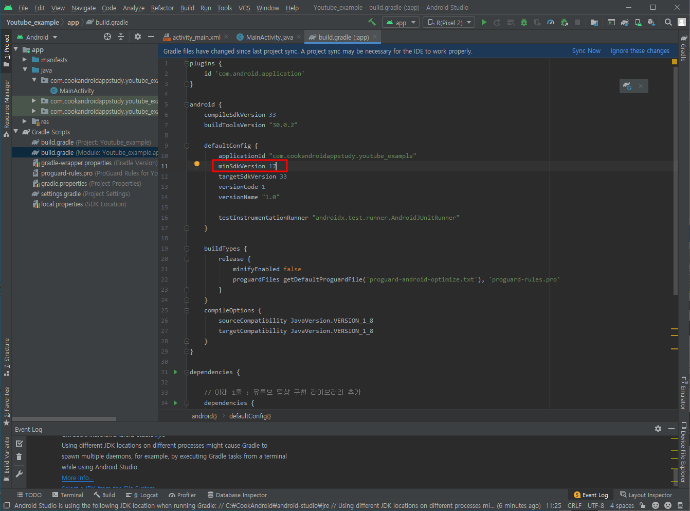The width and height of the screenshot is (690, 511).
Task: Collapse the app module tree node
Action: (x=16, y=49)
